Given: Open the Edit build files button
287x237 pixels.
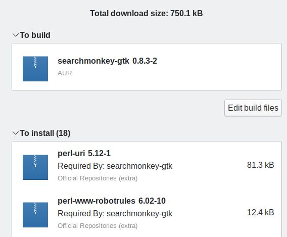Looking at the screenshot, I should point(253,108).
